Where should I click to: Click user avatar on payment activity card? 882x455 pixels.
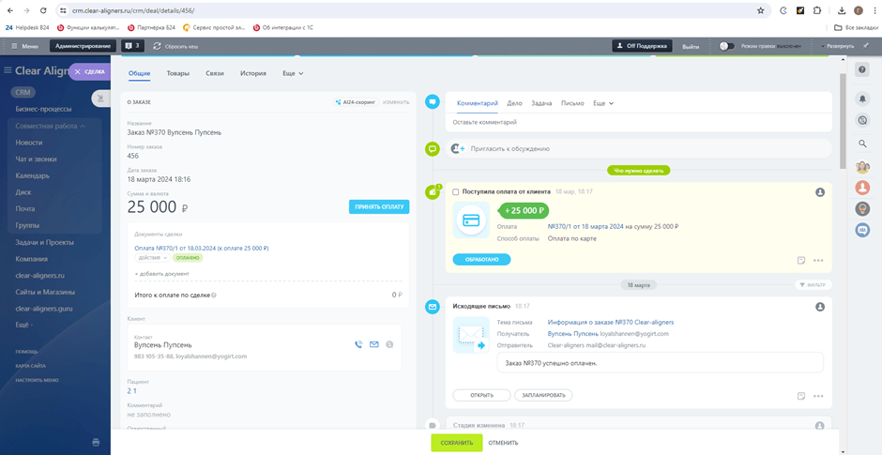[x=820, y=192]
